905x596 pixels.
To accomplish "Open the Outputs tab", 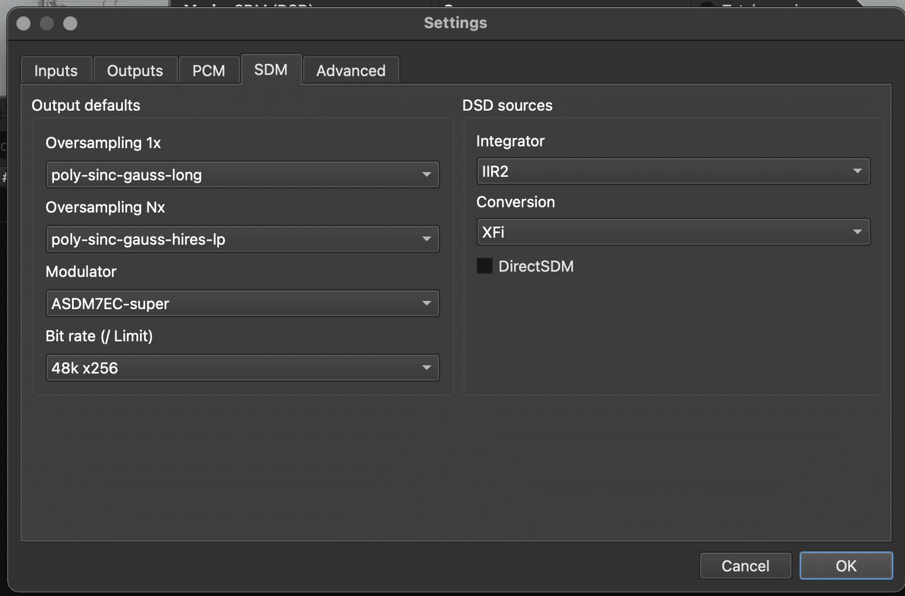I will coord(135,70).
